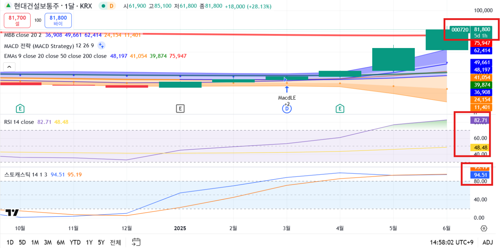Viewport: 500px width, 248px height.
Task: Click the dividend D marker above 3월
Action: point(287,109)
